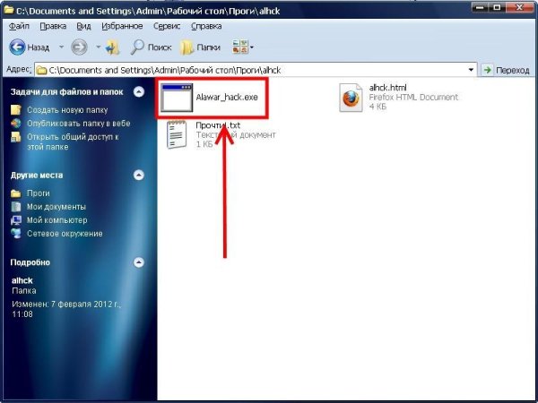Open the Правка menu
Viewport: 538px width, 403px height.
coord(53,26)
